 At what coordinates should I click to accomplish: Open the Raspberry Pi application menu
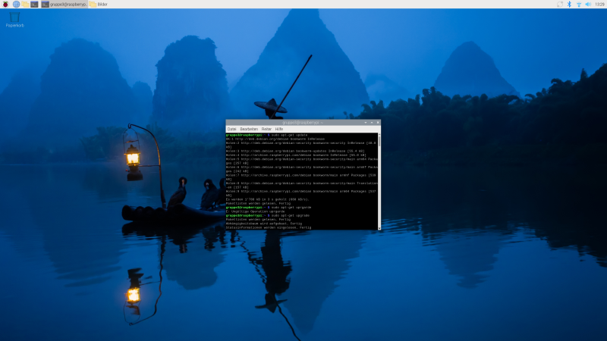(x=6, y=5)
